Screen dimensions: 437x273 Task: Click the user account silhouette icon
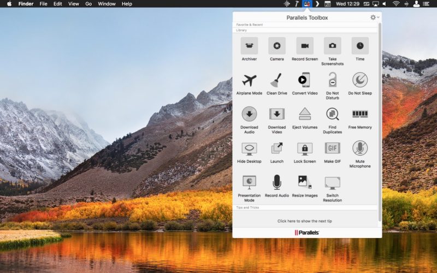coord(416,4)
